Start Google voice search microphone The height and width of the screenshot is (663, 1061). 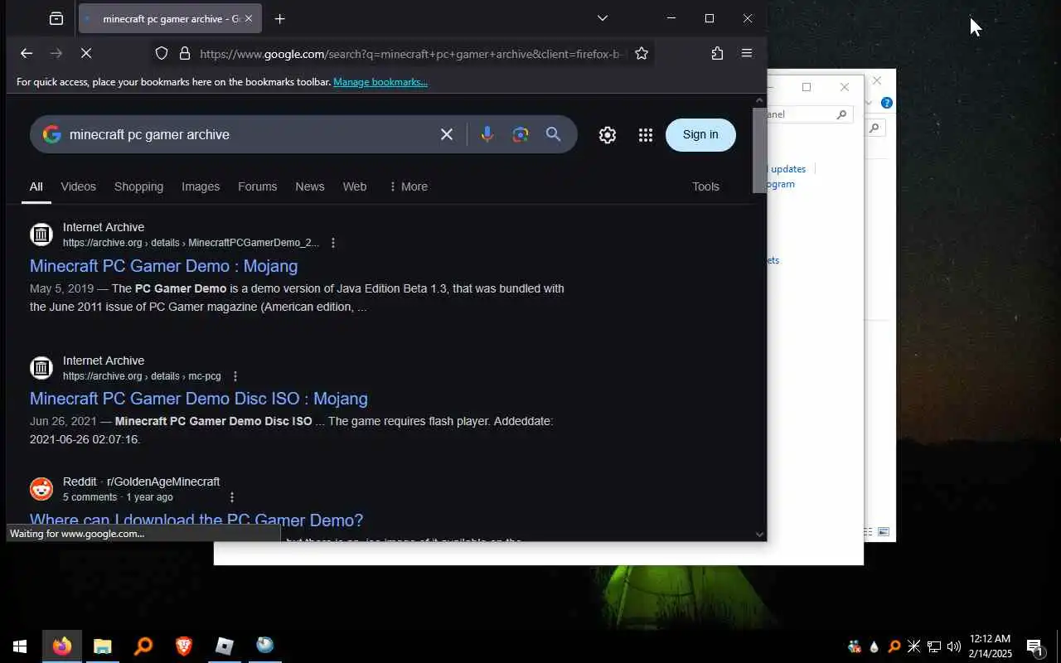[x=487, y=134]
